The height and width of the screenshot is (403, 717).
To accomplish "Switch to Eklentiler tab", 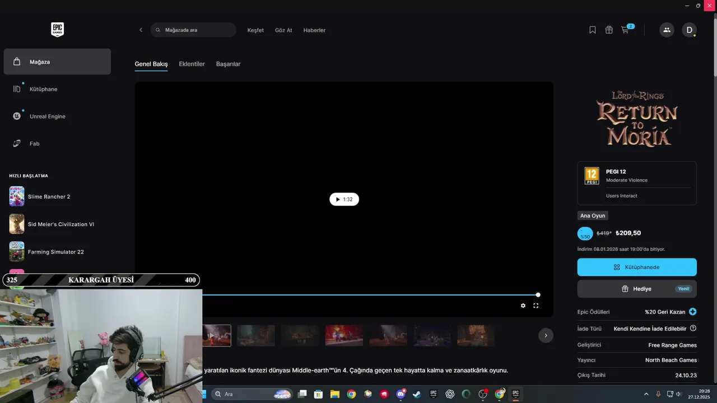I will (x=192, y=64).
